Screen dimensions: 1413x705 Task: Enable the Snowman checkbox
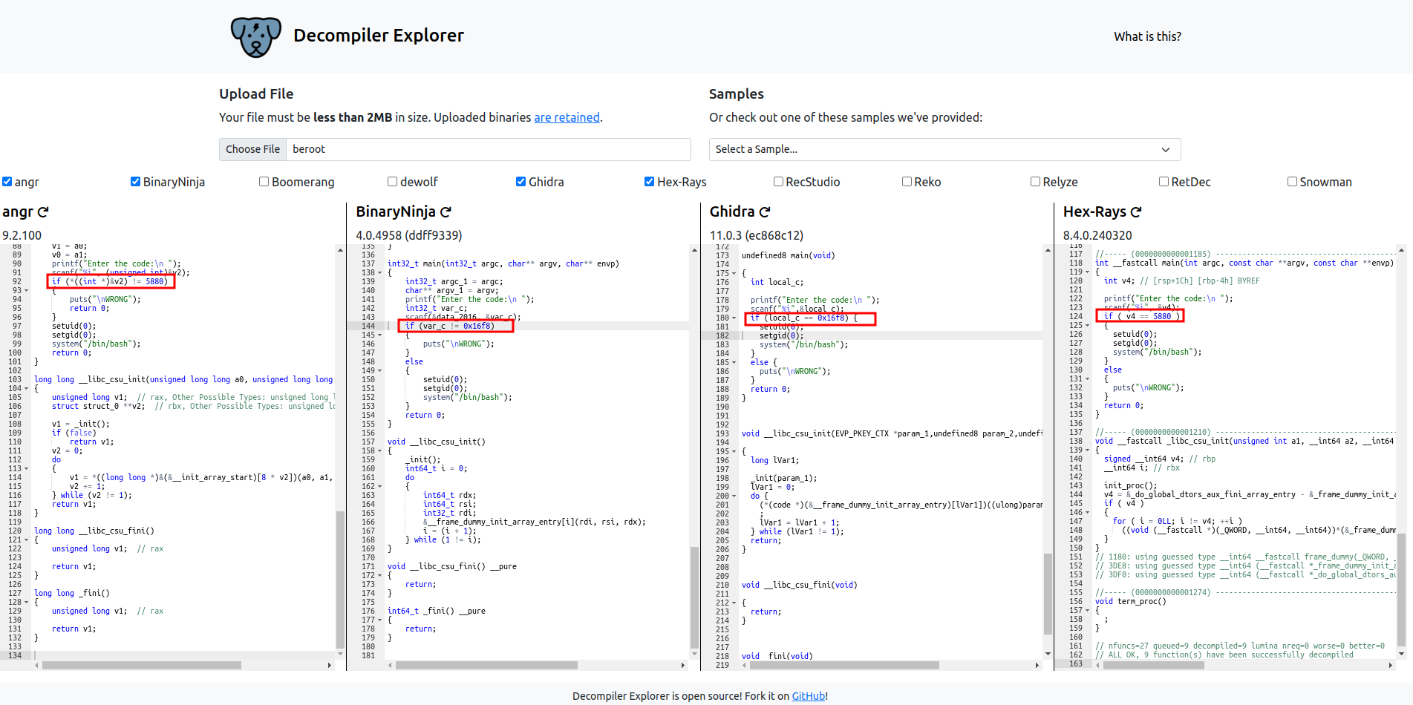point(1292,182)
